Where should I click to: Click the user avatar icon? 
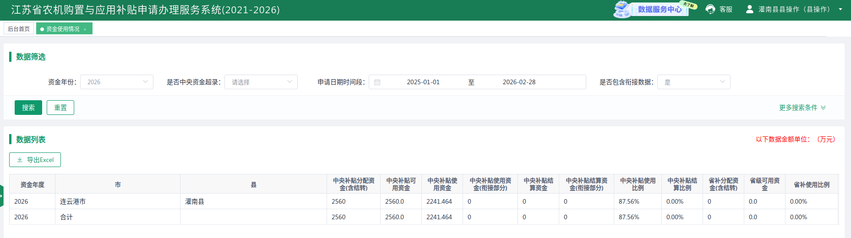tap(749, 9)
